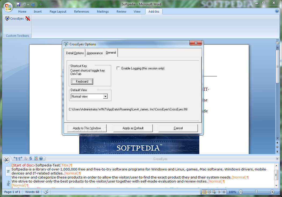Click Apply as Default
Image resolution: width=282 pixels, height=197 pixels.
click(x=133, y=128)
